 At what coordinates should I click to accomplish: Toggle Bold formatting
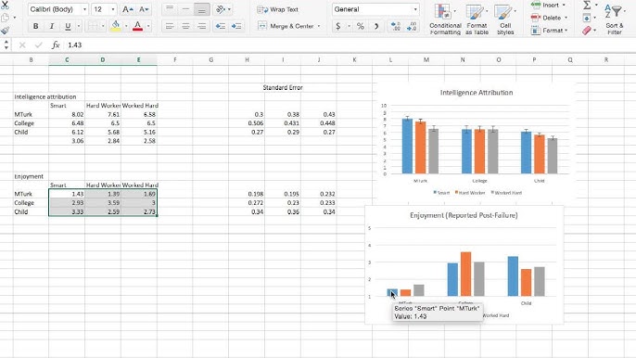[35, 26]
